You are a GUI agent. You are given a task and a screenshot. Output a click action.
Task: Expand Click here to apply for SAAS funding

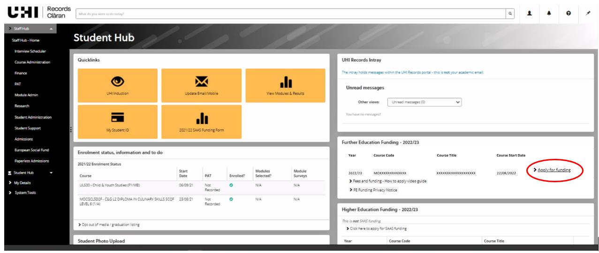point(376,228)
